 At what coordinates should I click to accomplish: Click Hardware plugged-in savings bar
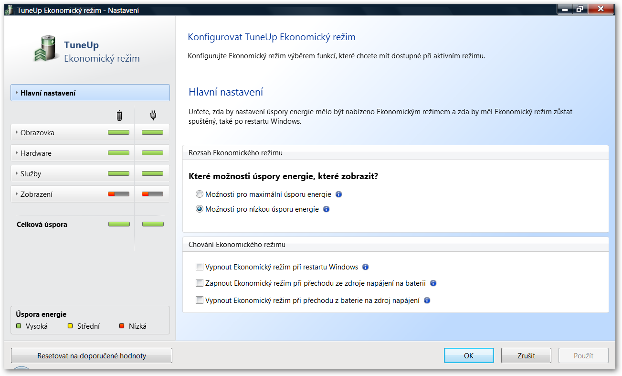pyautogui.click(x=153, y=153)
